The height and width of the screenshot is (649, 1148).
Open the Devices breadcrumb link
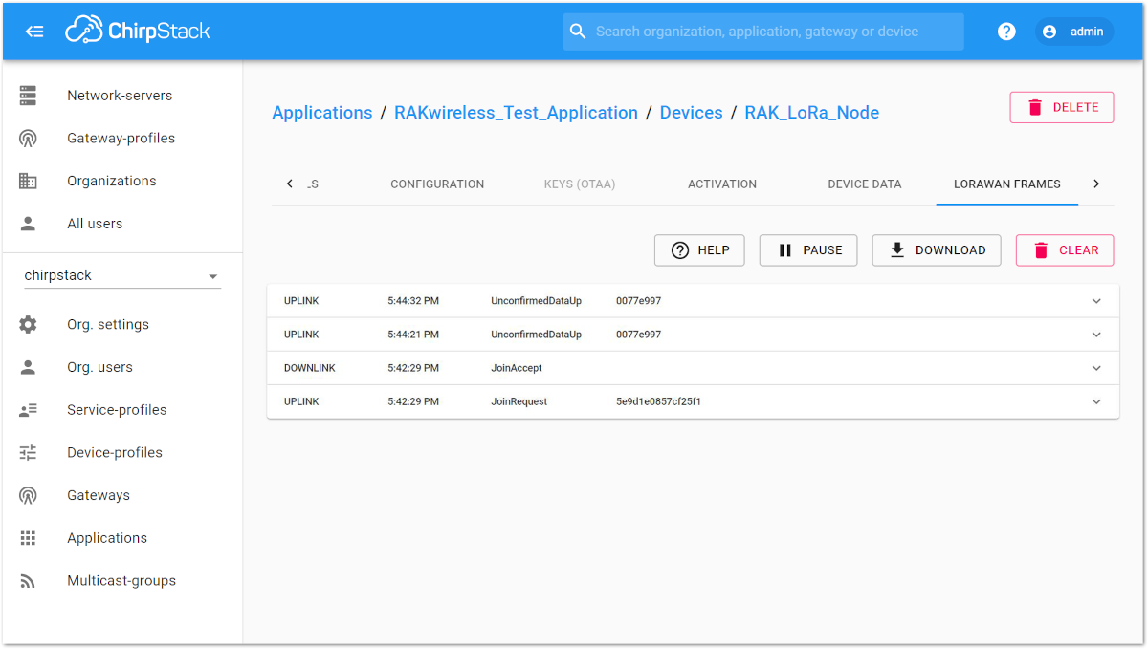tap(692, 113)
